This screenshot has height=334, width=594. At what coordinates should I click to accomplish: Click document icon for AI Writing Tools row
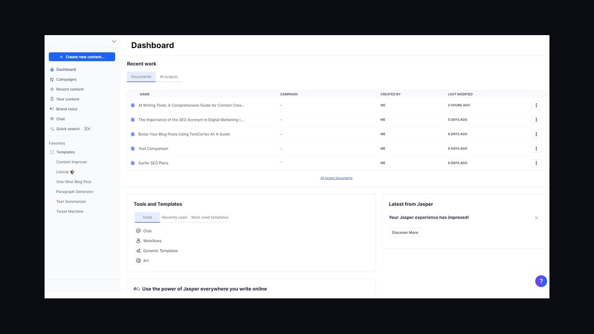(133, 105)
